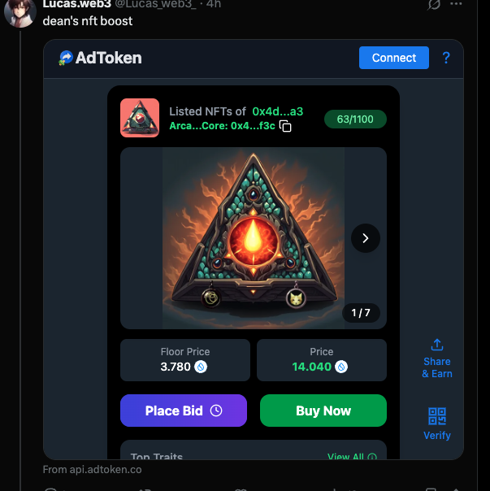Open the question mark help icon
This screenshot has width=490, height=491.
pos(446,58)
